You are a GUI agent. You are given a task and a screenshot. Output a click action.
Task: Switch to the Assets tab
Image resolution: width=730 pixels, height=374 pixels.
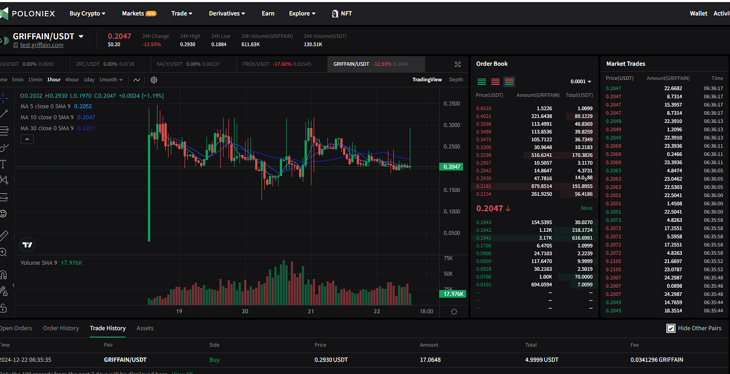(145, 328)
